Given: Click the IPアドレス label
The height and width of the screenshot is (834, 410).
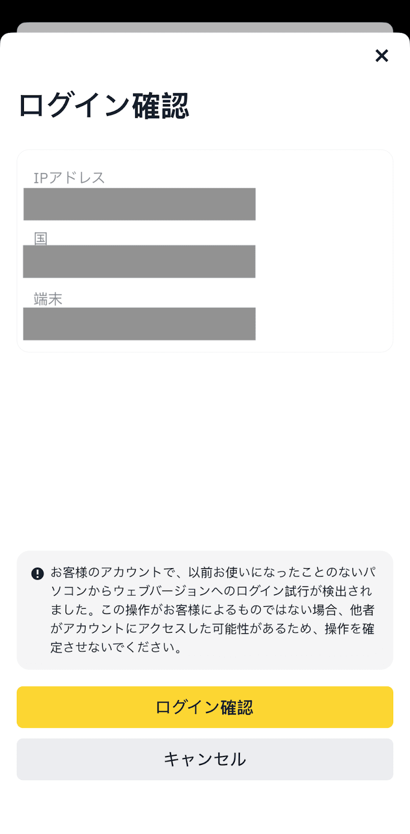Looking at the screenshot, I should (68, 177).
